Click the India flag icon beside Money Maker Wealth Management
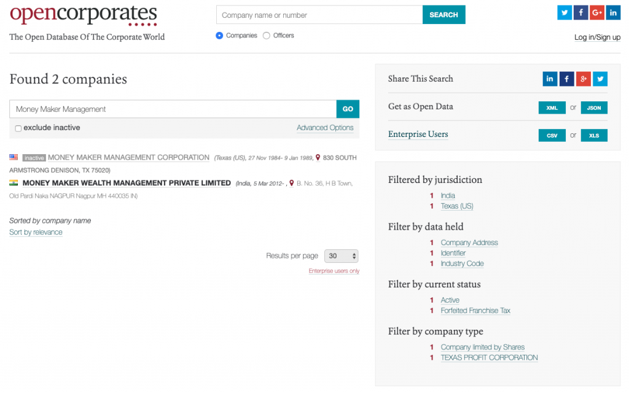The height and width of the screenshot is (393, 629). 14,182
